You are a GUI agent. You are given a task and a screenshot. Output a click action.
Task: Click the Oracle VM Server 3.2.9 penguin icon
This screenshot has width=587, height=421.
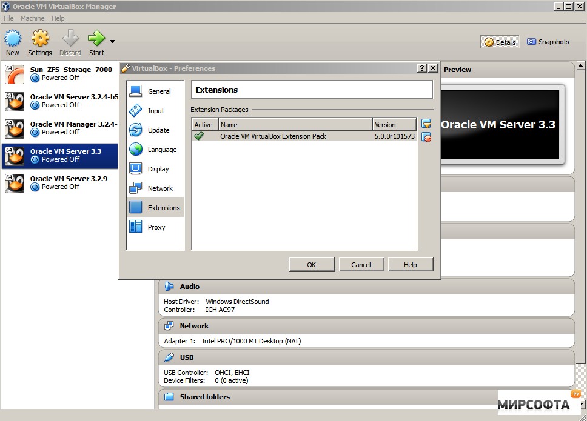pyautogui.click(x=15, y=183)
